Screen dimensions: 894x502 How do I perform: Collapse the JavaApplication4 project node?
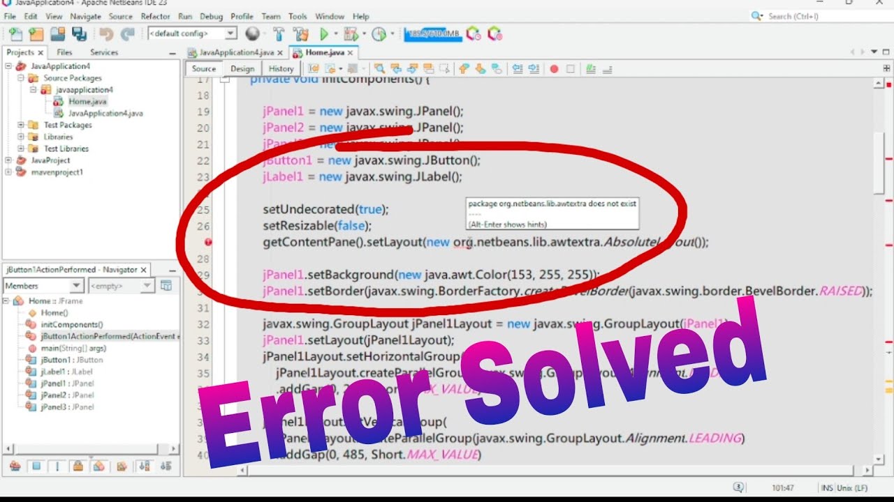(x=8, y=66)
